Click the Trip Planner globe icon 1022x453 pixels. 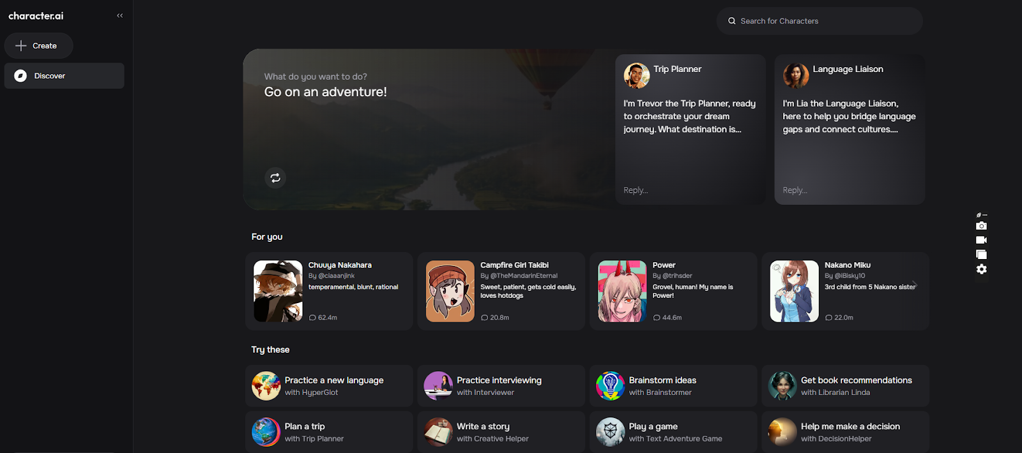point(266,432)
